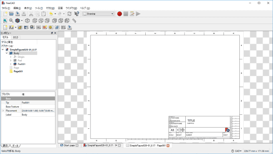
Task: Activate the What's This help pointer
Action: click(76, 14)
